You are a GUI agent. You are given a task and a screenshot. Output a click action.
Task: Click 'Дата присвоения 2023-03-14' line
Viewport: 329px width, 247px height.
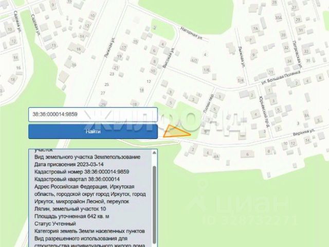pyautogui.click(x=69, y=165)
